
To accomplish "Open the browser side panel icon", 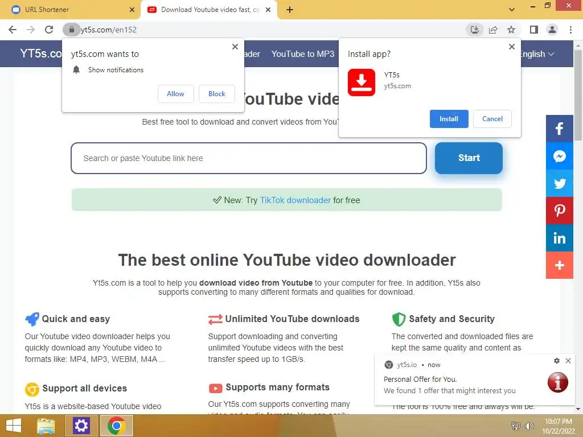I will coord(534,30).
